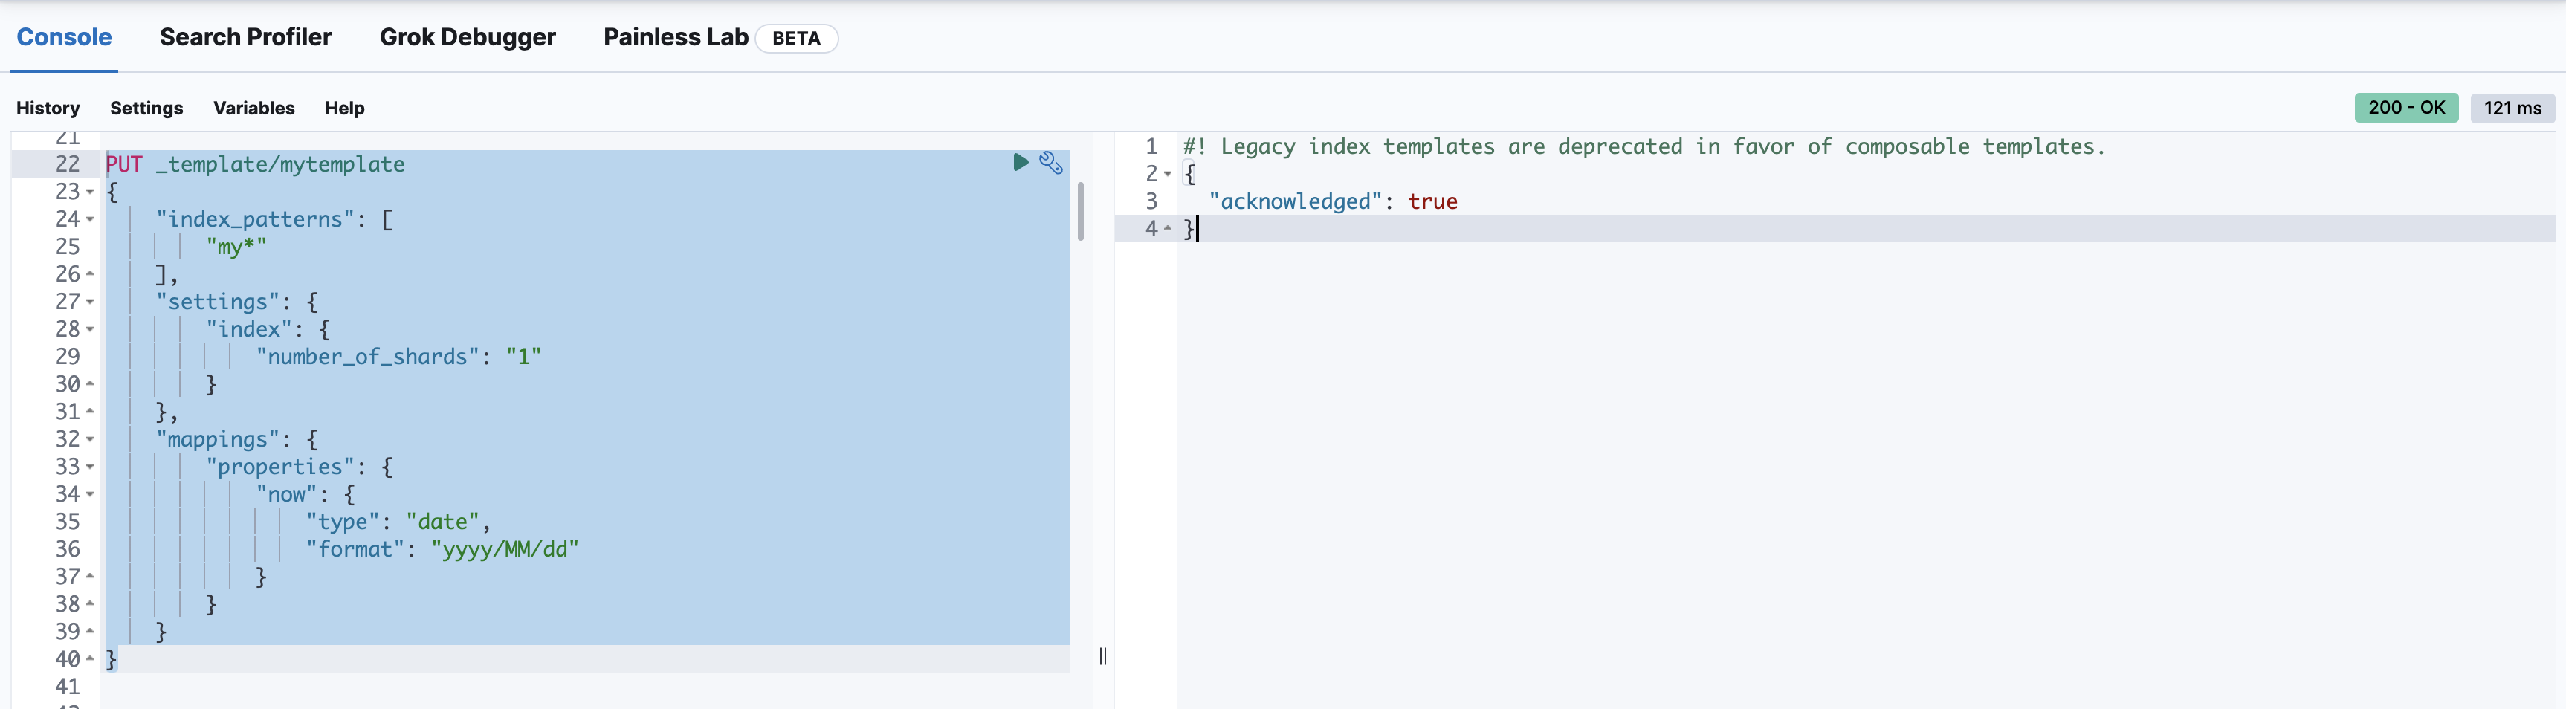Screen dimensions: 2566x709
Task: Click the BETA badge
Action: (796, 38)
